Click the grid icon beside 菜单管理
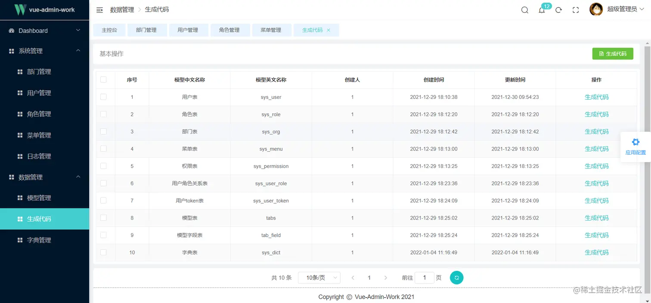651x303 pixels. tap(20, 135)
